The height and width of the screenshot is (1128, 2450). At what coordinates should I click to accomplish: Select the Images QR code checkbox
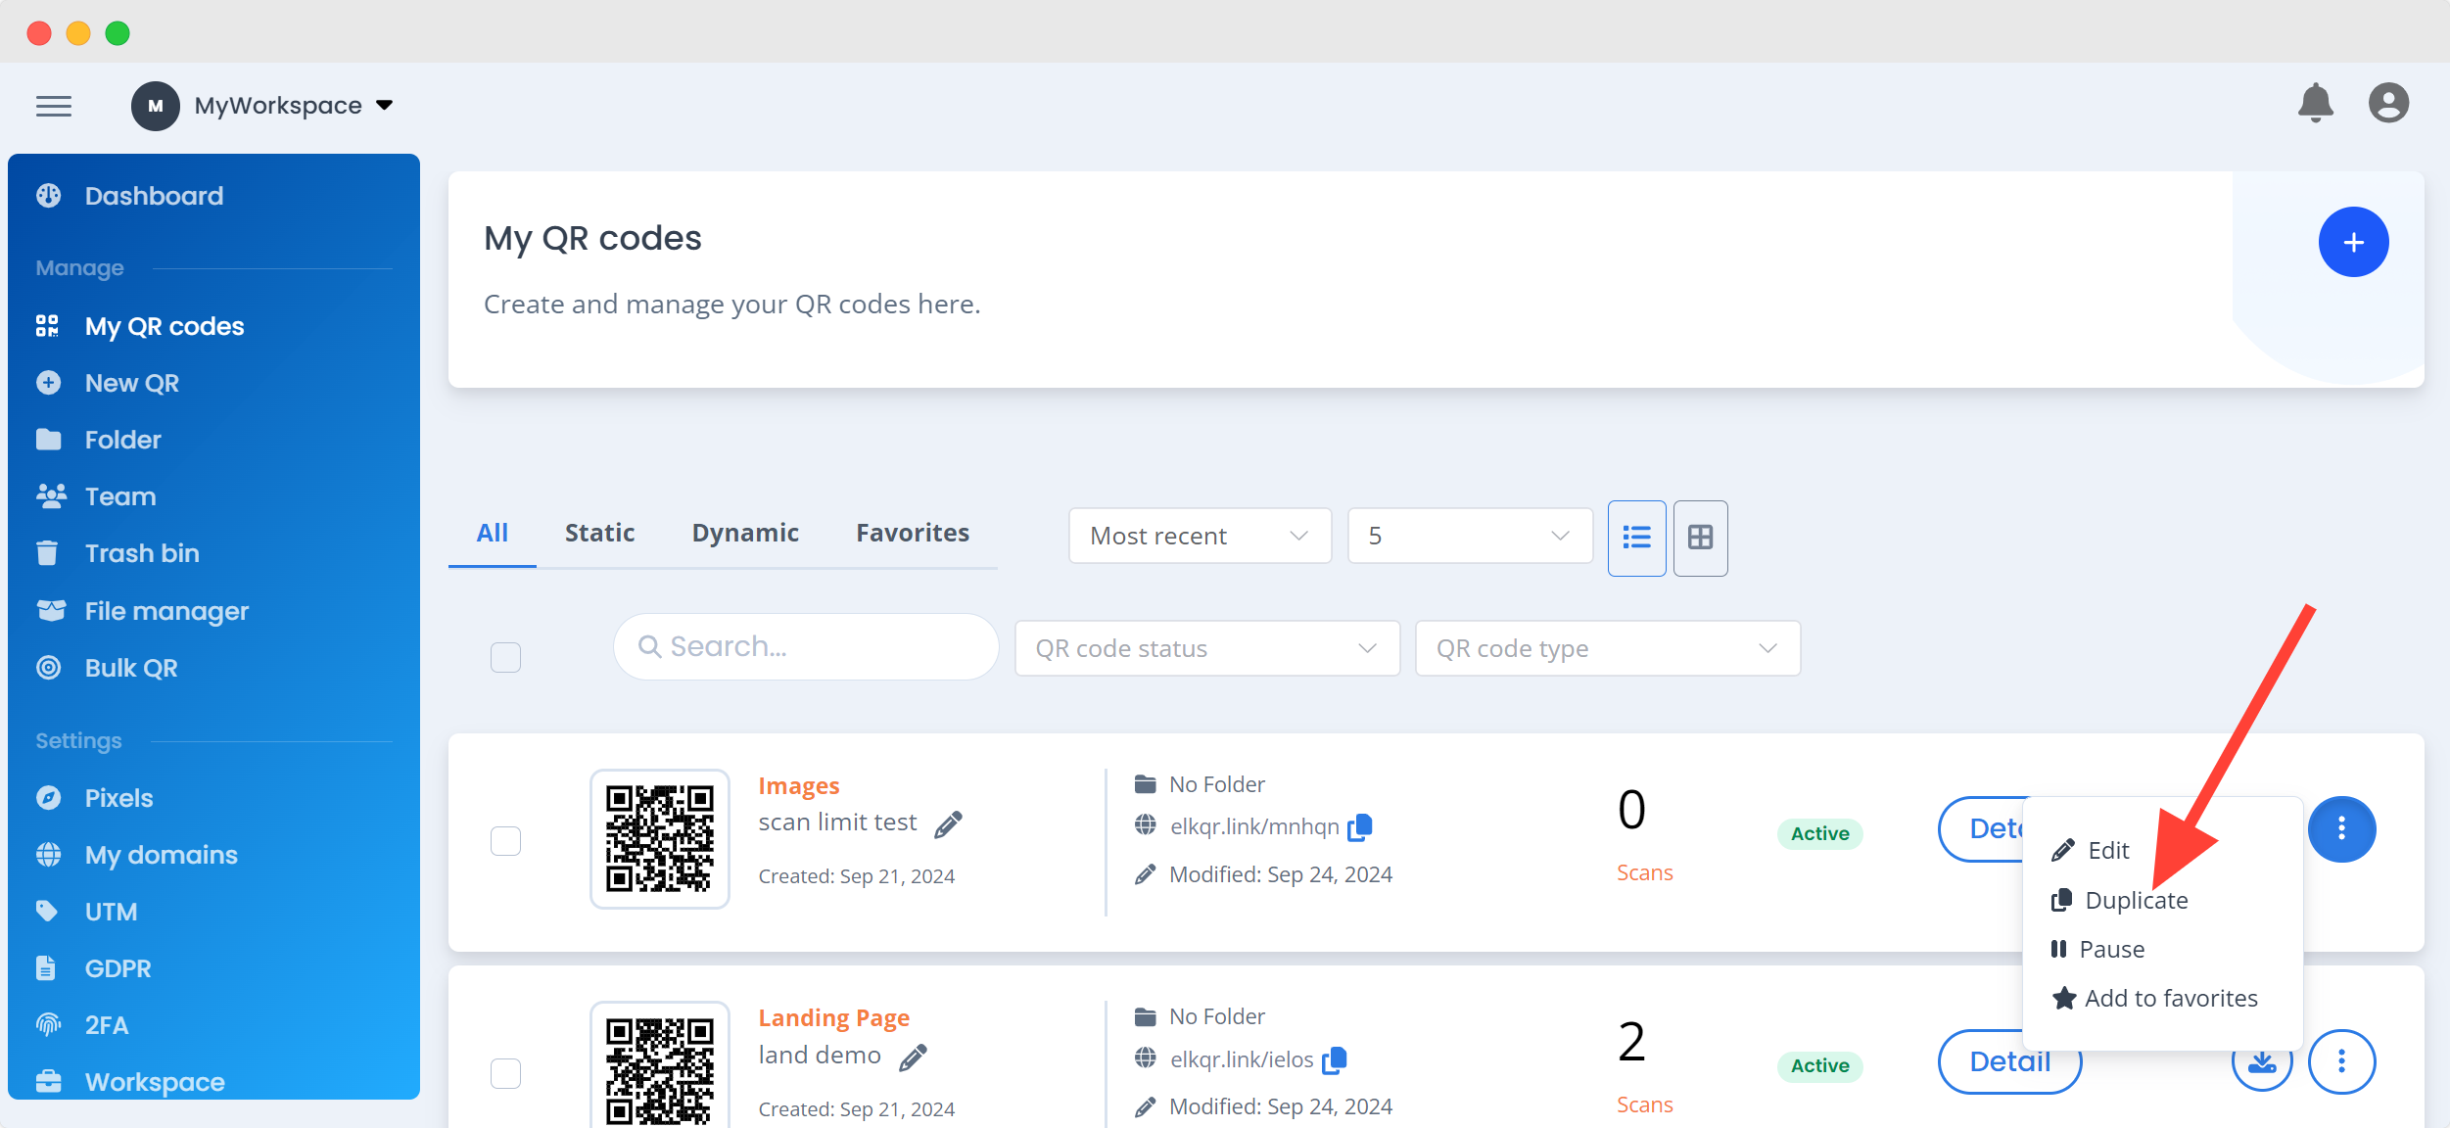pyautogui.click(x=506, y=839)
